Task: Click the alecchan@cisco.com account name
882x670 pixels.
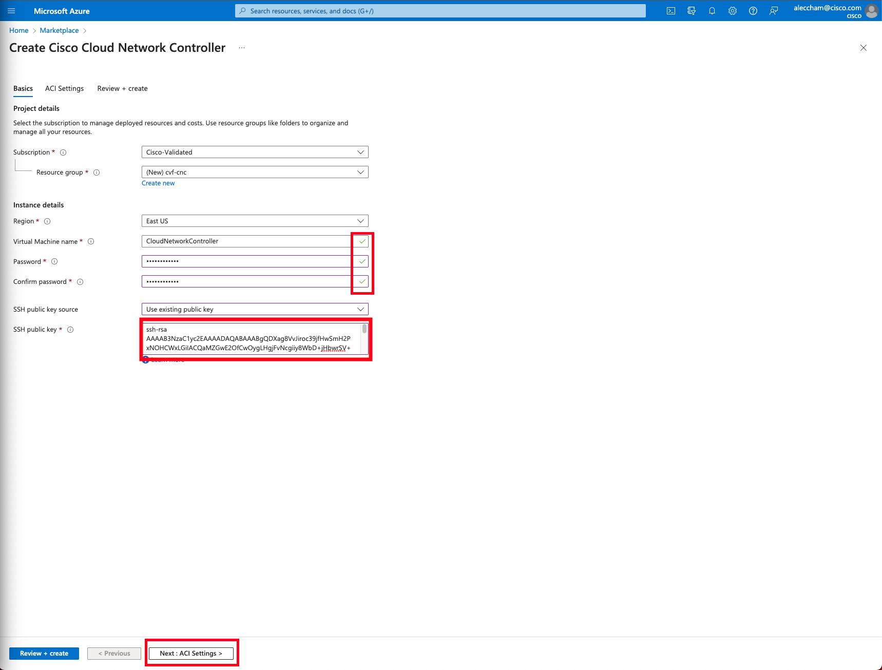Action: [827, 8]
